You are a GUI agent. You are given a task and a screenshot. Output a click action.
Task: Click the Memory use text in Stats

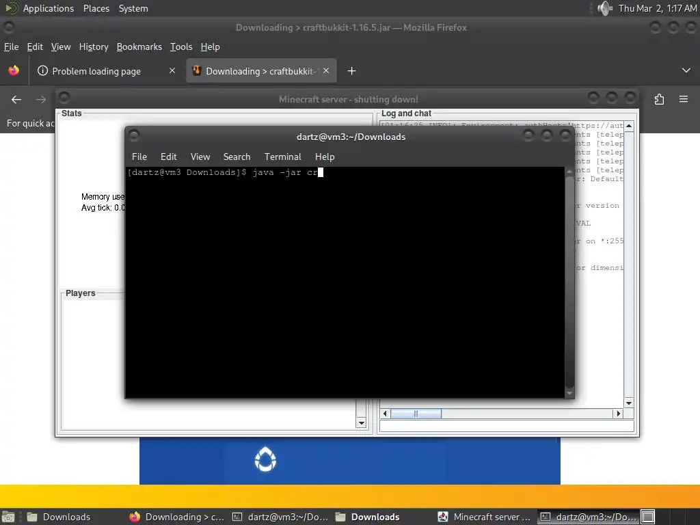tap(103, 197)
